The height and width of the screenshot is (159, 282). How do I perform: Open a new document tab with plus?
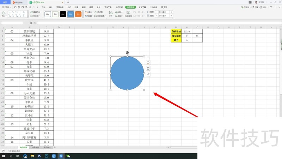coord(68,2)
